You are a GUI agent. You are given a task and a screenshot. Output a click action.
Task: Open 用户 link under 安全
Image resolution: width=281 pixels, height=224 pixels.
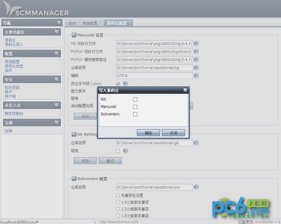[x=8, y=92]
